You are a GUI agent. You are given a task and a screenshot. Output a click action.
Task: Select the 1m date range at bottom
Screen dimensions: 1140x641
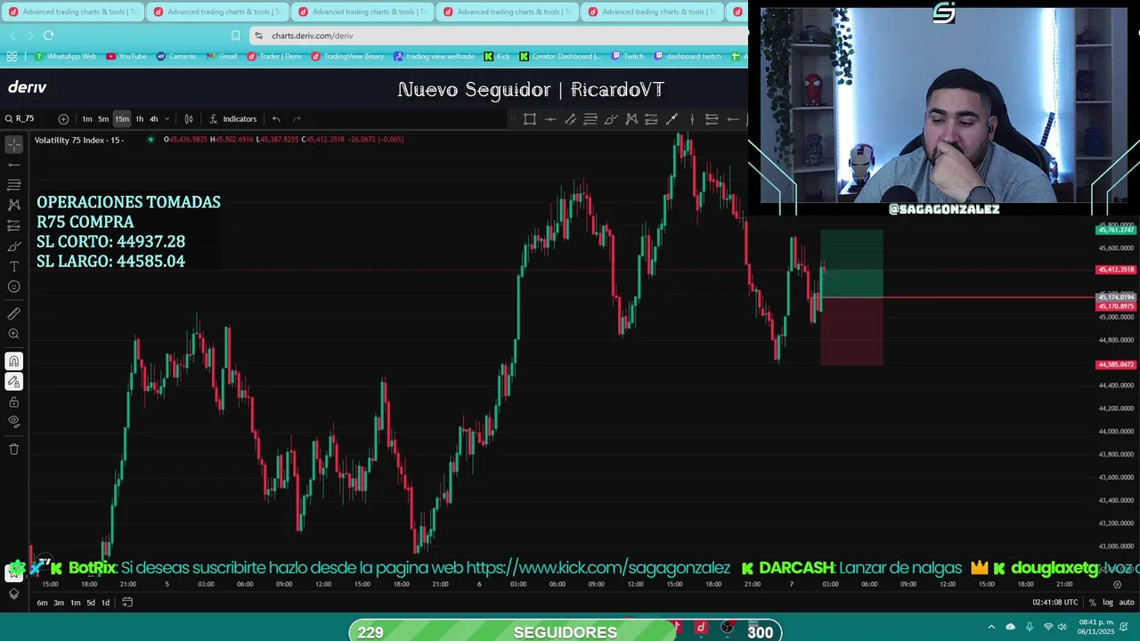coord(75,603)
